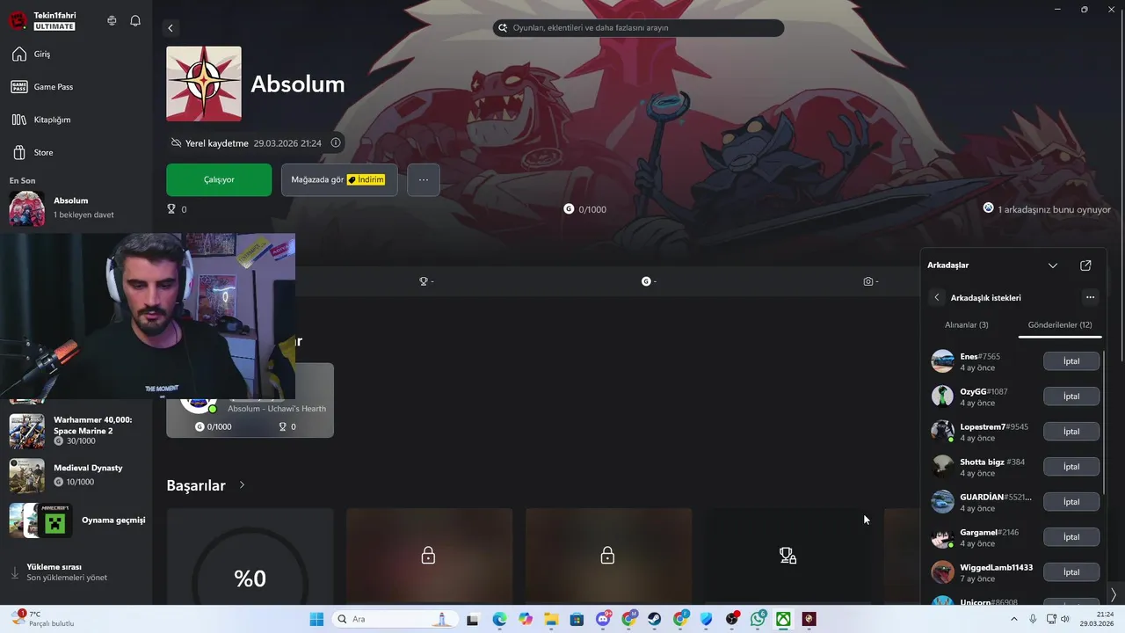Go back from Arkadaşlık istekleri
Viewport: 1125px width, 633px height.
(x=937, y=297)
